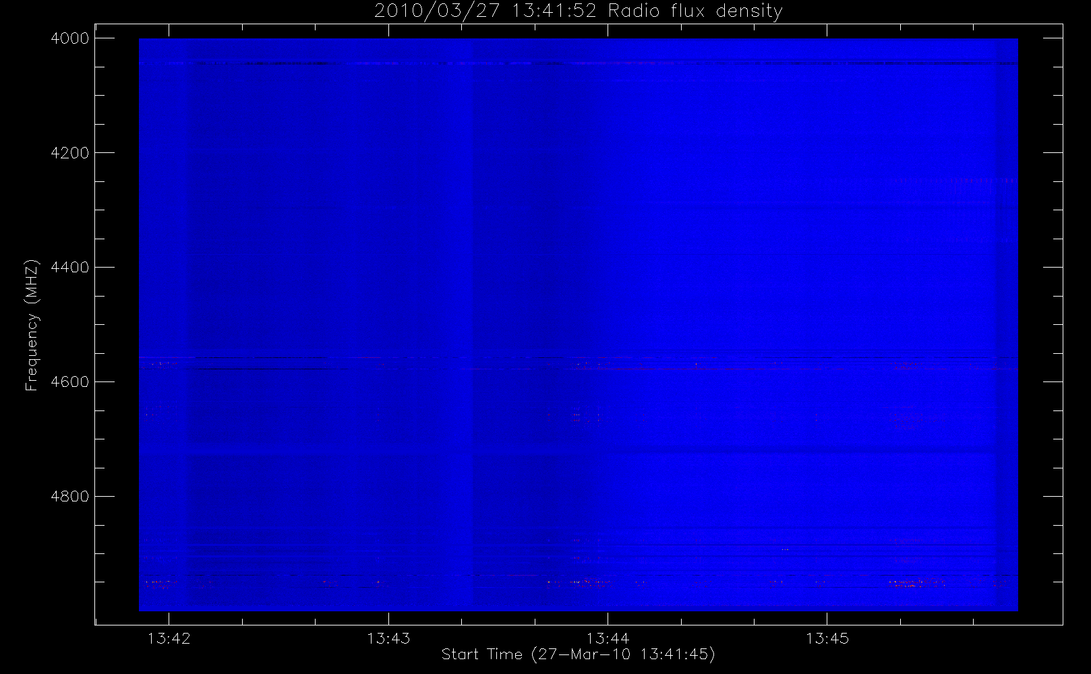Screen dimensions: 1091x674
Task: Click the plot title '2010/03/27 13:41:52 Radio flux density'
Action: point(578,11)
